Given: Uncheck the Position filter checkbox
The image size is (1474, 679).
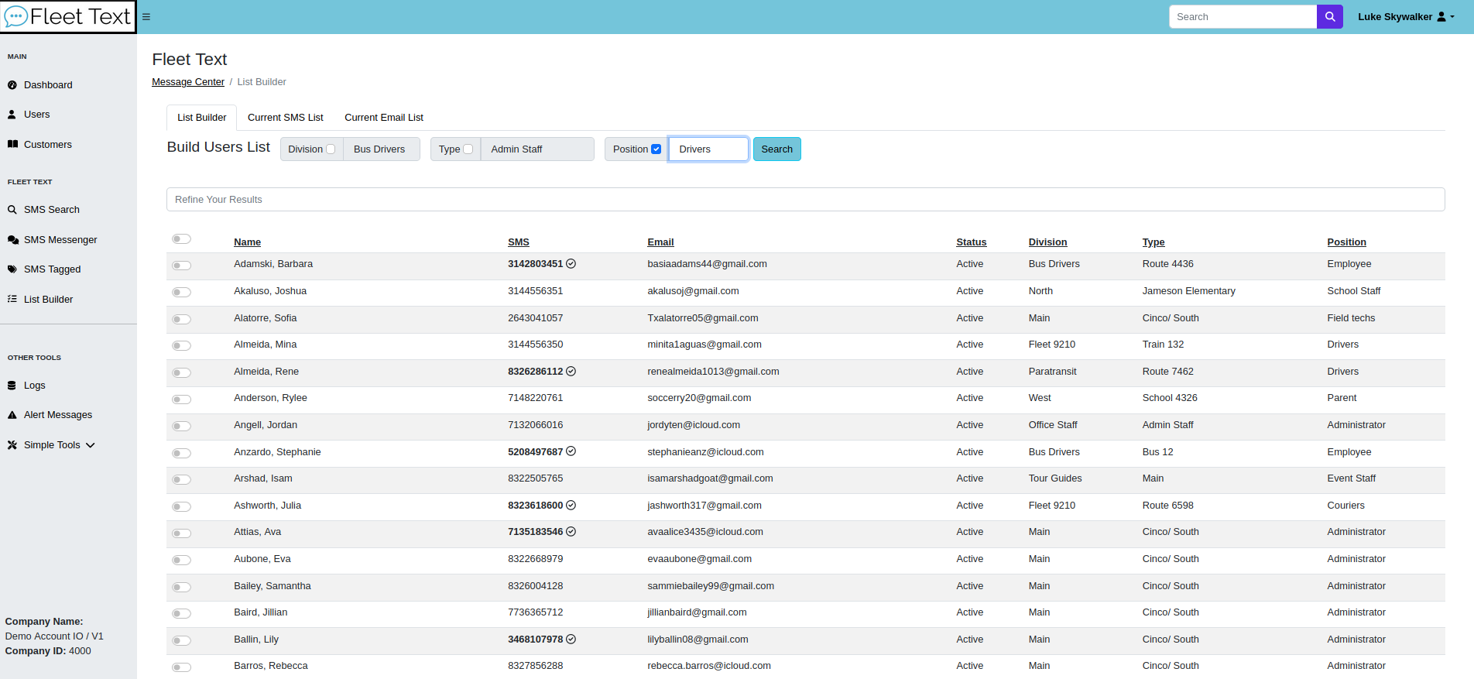Looking at the screenshot, I should point(656,149).
